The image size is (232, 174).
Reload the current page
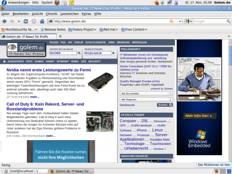(26, 21)
